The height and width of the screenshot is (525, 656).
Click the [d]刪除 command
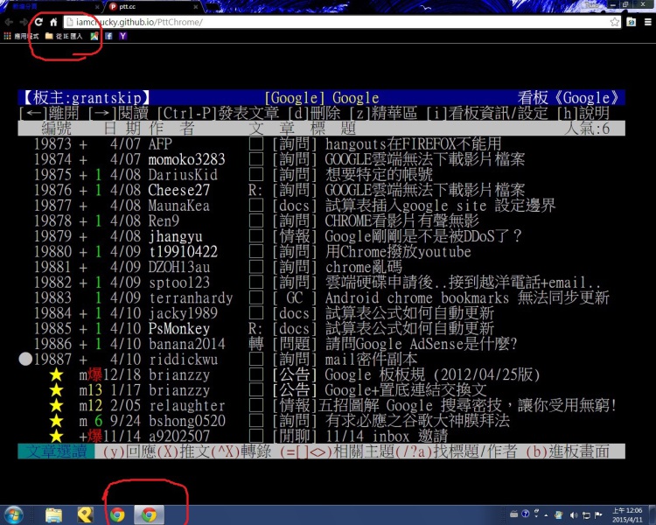(314, 113)
